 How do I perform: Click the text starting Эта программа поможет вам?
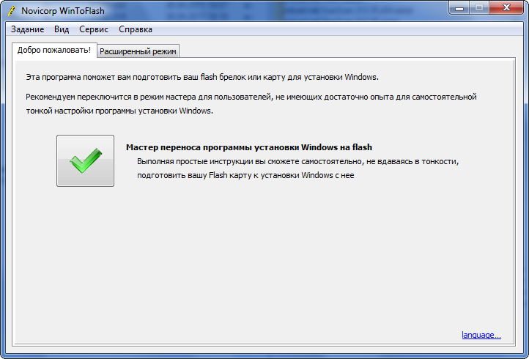click(202, 77)
